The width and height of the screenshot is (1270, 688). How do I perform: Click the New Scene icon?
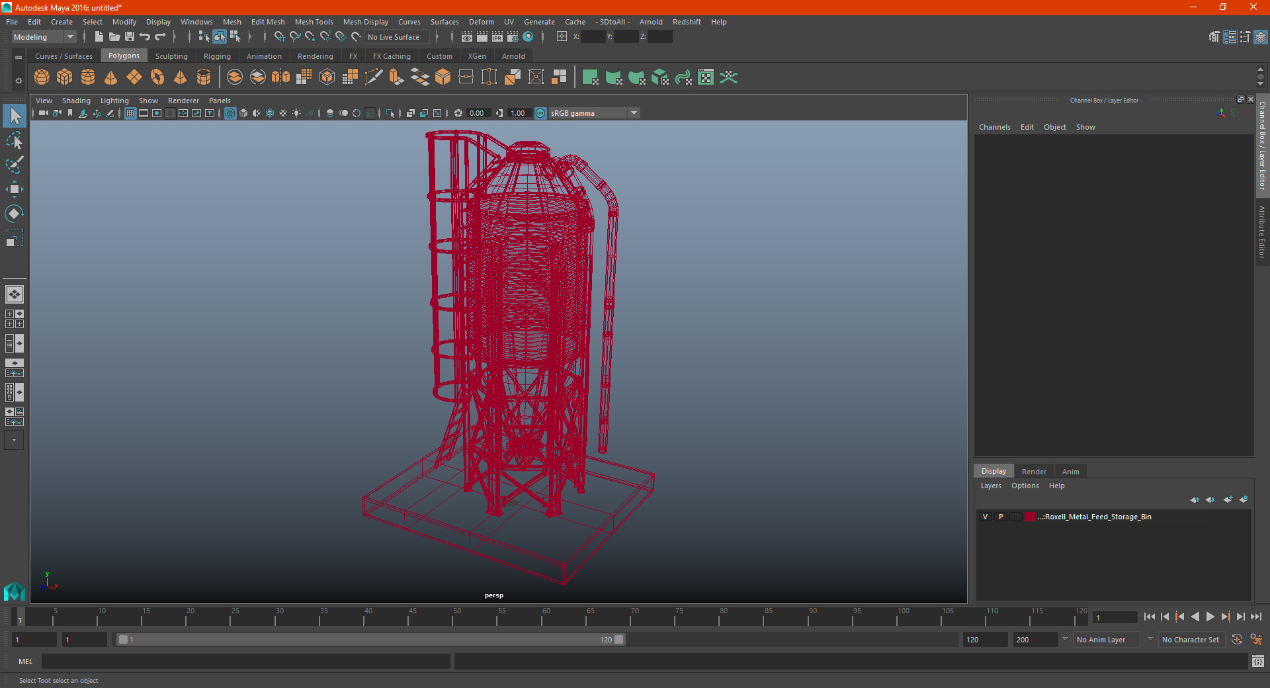pyautogui.click(x=99, y=37)
